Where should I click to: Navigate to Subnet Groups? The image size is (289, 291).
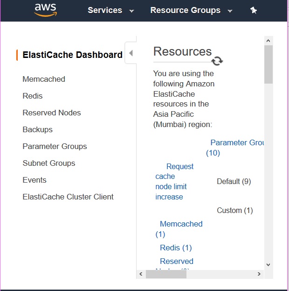pos(49,163)
